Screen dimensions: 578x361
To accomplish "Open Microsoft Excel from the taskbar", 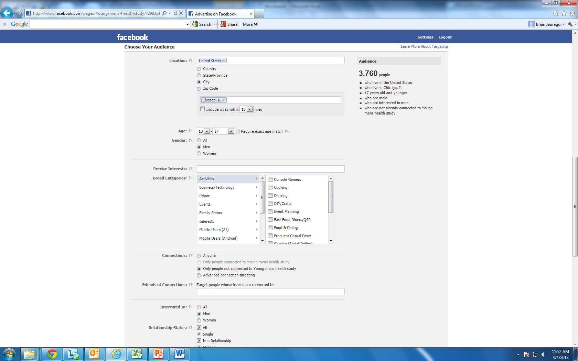I will [x=137, y=354].
